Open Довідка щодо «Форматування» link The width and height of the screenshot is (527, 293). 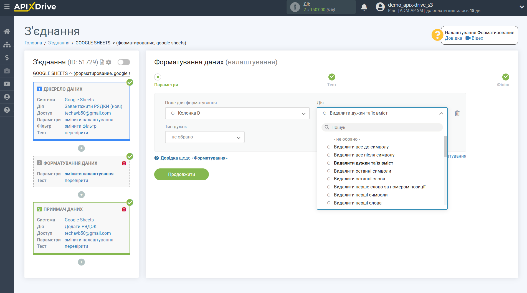tap(194, 158)
